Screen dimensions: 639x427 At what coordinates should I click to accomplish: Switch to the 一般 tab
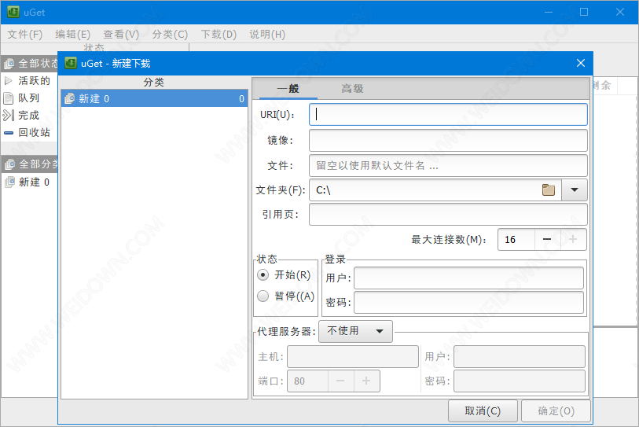[x=288, y=89]
